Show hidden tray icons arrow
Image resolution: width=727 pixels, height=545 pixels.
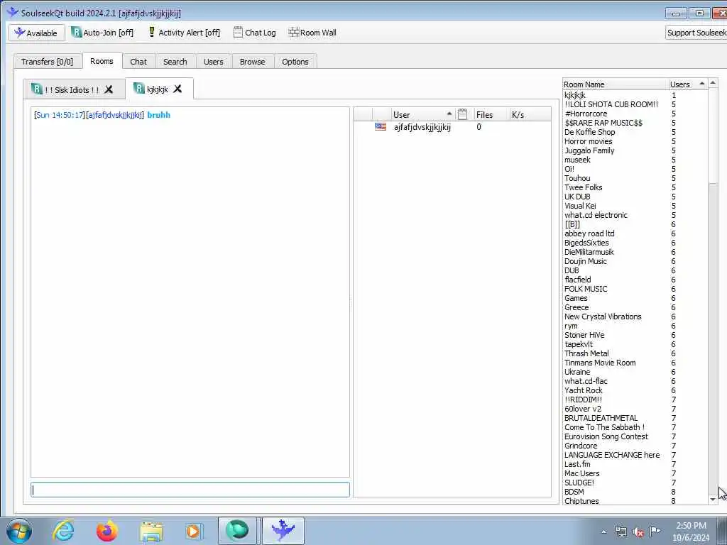pos(603,532)
